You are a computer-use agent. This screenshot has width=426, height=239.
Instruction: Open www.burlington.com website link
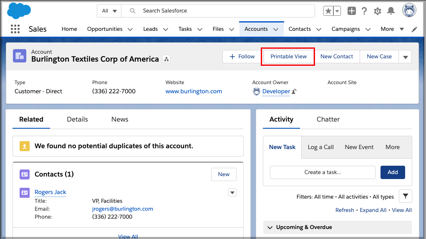[194, 91]
